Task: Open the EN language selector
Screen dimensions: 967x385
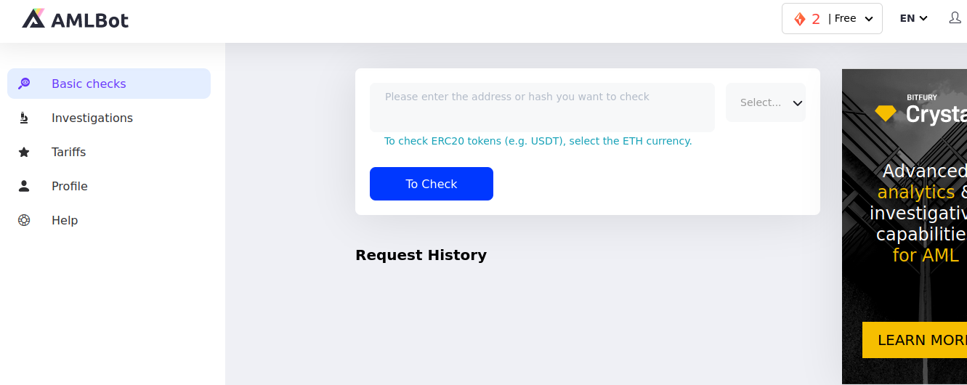Action: pos(913,19)
